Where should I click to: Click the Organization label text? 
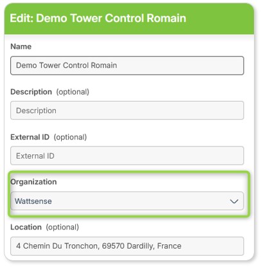click(x=33, y=182)
